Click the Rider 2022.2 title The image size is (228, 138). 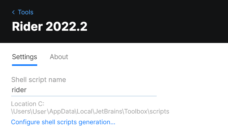(x=49, y=27)
